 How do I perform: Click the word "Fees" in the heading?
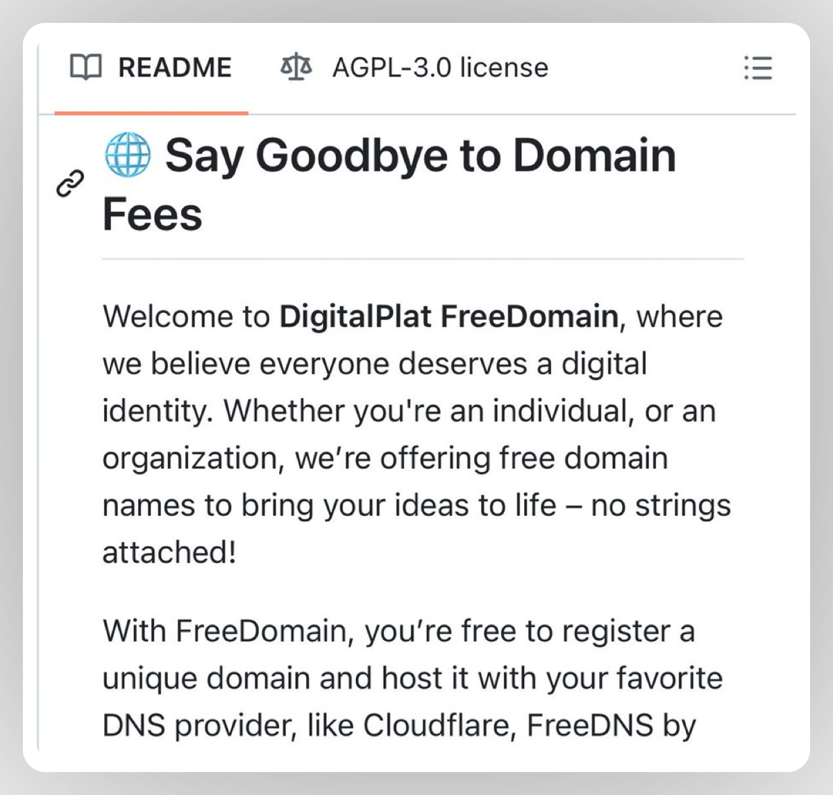(153, 214)
